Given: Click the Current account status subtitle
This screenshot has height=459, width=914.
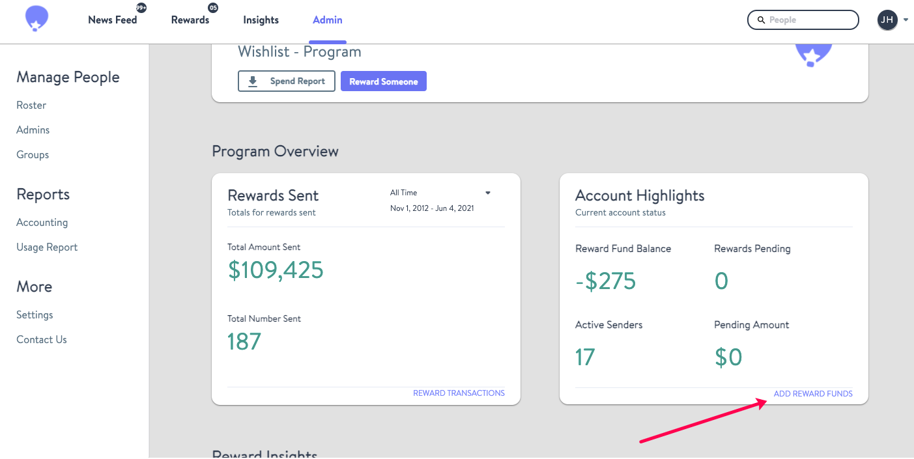Looking at the screenshot, I should [x=620, y=213].
